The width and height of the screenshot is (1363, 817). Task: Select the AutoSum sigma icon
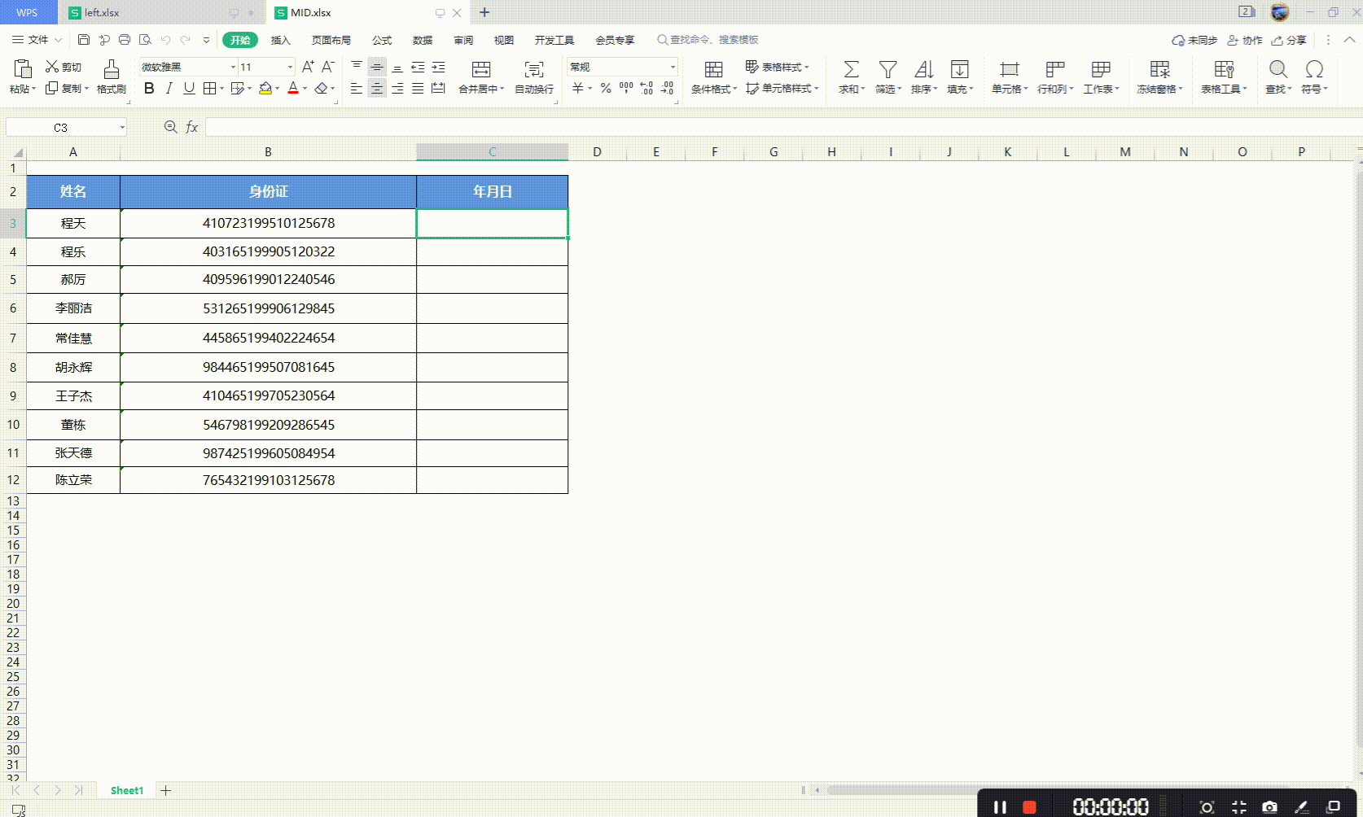[851, 69]
